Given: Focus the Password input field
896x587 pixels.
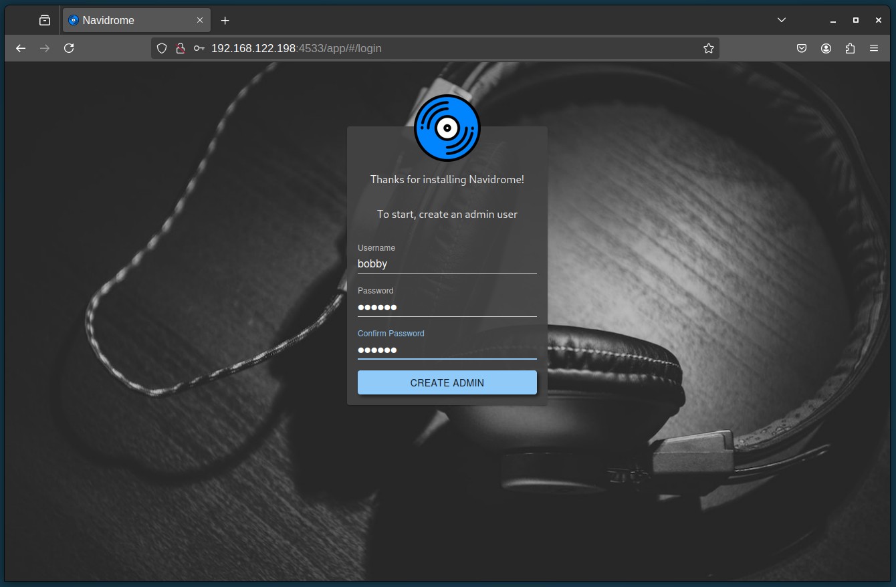Looking at the screenshot, I should tap(447, 307).
